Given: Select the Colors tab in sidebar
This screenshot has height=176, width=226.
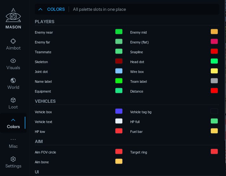Looking at the screenshot, I should (x=13, y=123).
